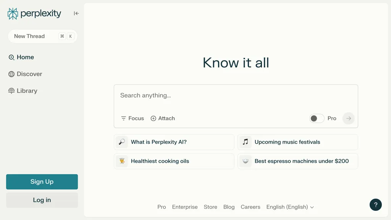Click the Attach plus icon
Screen dimensions: 391x220
153,118
